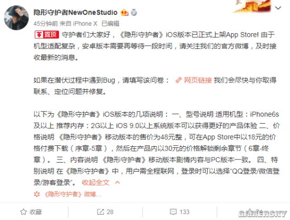Click the comment bubble icon

173,212
